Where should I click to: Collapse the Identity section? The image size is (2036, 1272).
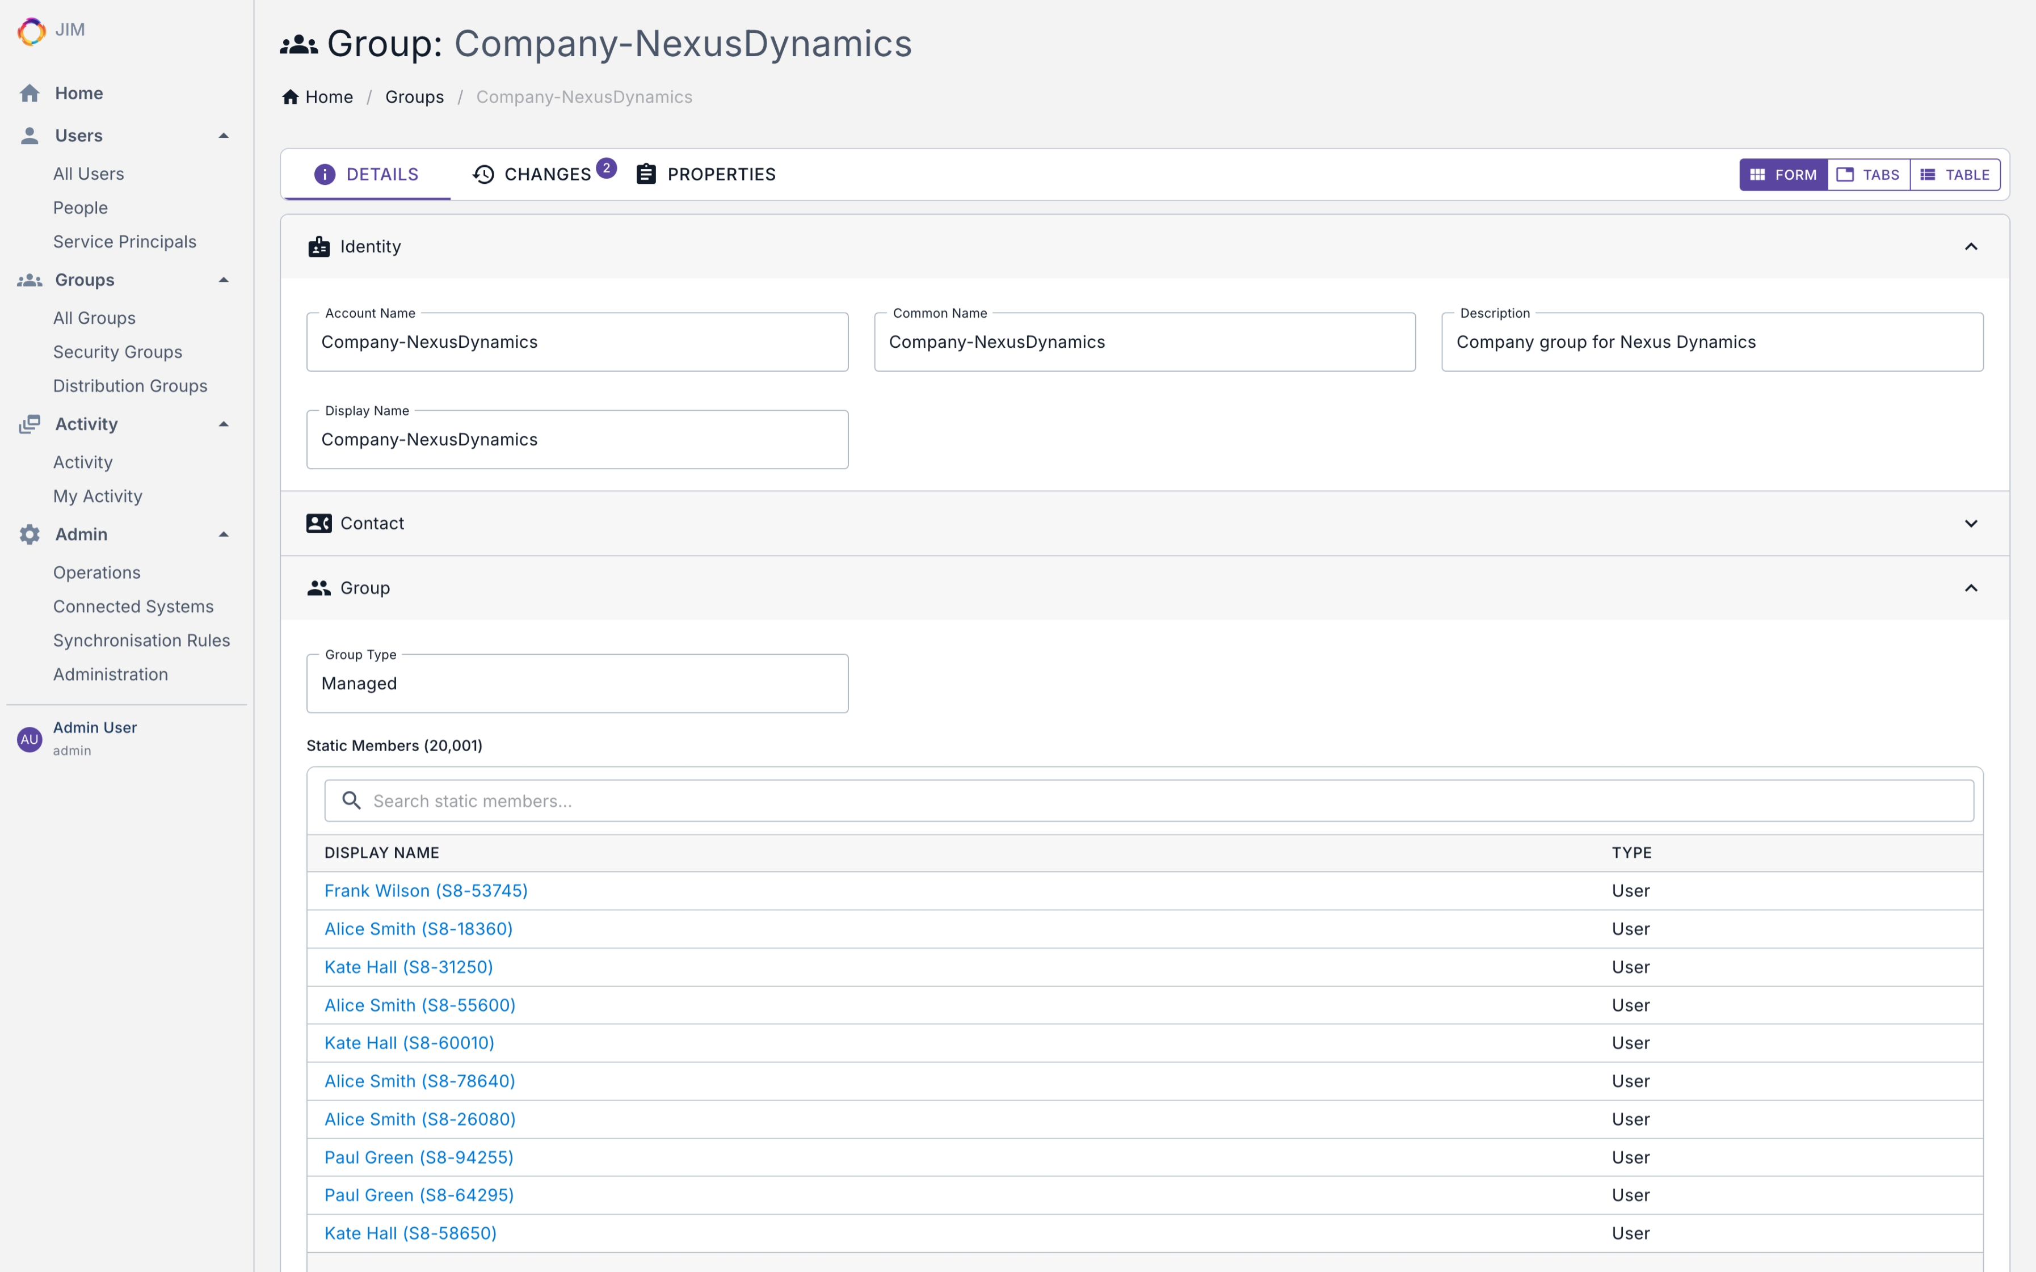click(x=1970, y=246)
